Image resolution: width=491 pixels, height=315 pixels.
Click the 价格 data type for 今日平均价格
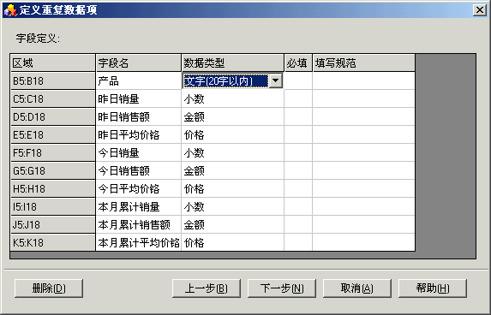coord(233,188)
